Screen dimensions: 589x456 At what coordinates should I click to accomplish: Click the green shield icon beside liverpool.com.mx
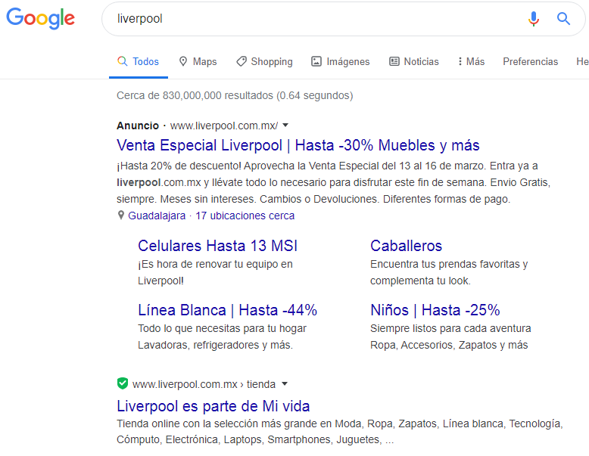tap(123, 383)
